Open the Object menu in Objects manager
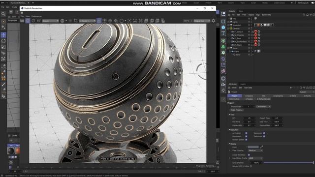 tap(251, 15)
